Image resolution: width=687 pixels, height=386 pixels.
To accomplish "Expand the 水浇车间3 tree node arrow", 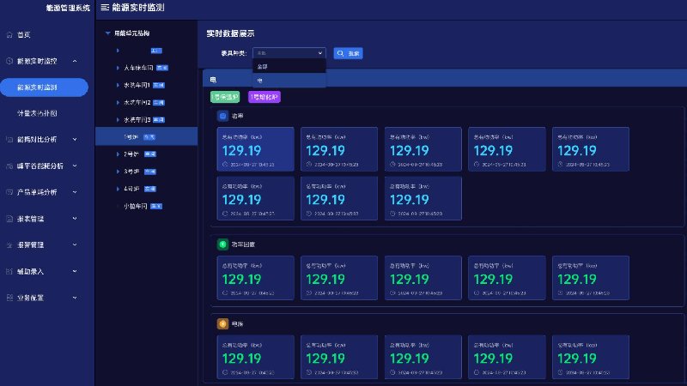I will click(x=118, y=119).
